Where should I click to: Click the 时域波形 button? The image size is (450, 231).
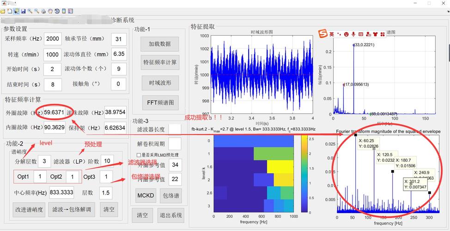pos(160,82)
